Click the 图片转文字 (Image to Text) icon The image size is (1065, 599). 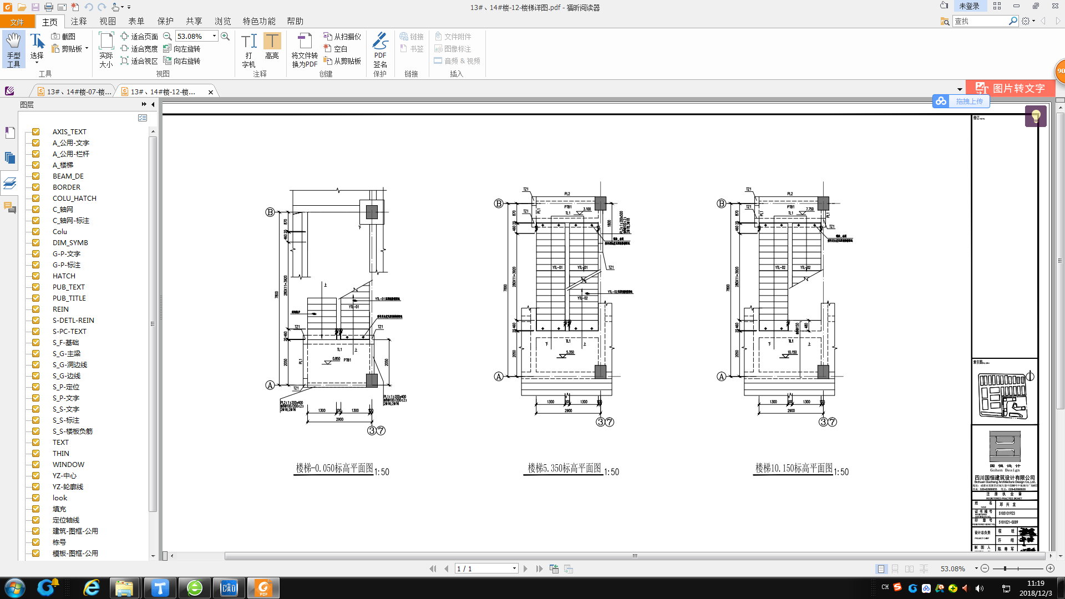click(1012, 88)
